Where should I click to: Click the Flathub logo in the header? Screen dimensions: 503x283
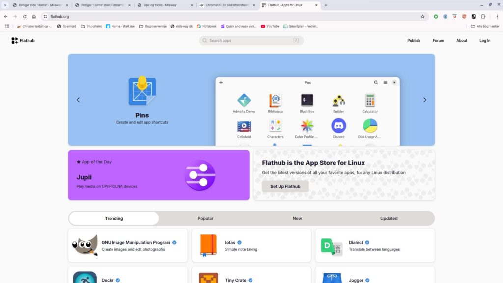(x=23, y=40)
